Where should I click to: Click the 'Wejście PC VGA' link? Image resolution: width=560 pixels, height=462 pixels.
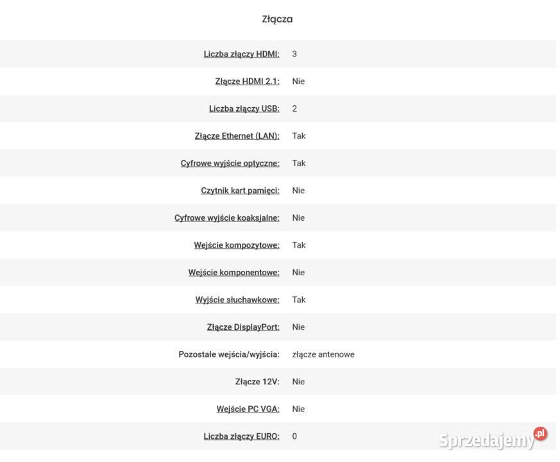(x=248, y=409)
